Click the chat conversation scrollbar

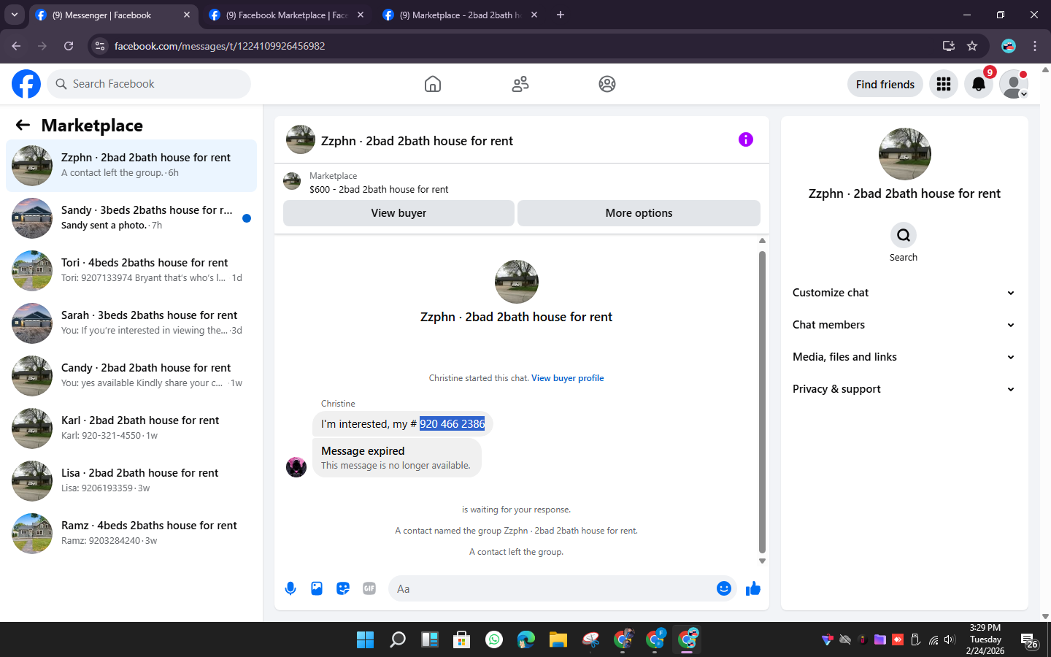(762, 401)
